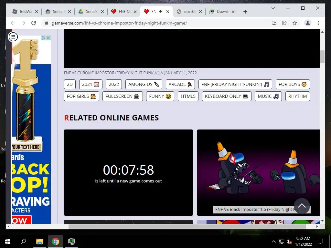This screenshot has width=331, height=248.
Task: Click the scroll down arrow of page
Action: click(322, 221)
